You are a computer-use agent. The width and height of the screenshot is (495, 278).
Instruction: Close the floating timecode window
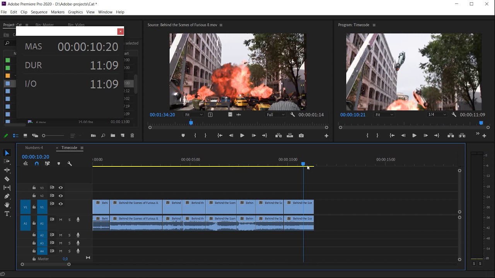click(x=121, y=31)
